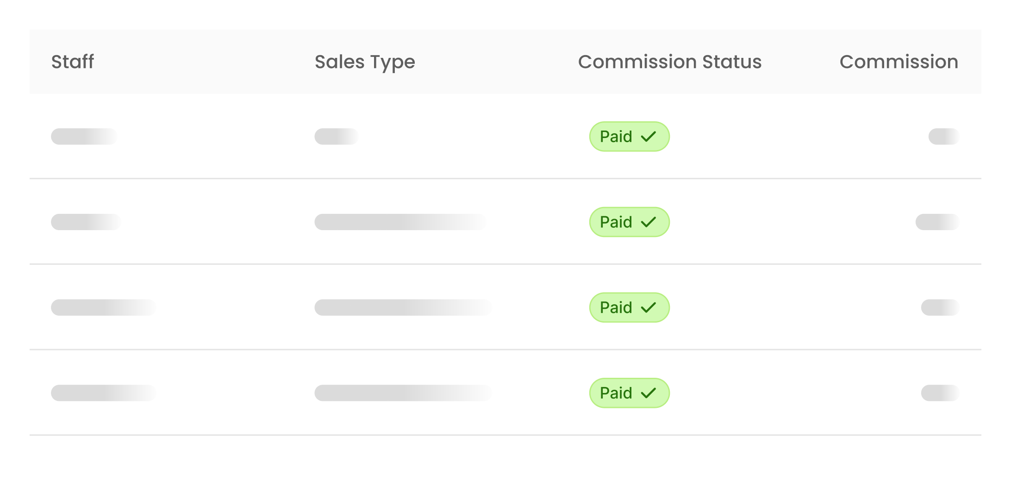The width and height of the screenshot is (1011, 500).
Task: Click the Commission Status column header
Action: click(x=669, y=62)
